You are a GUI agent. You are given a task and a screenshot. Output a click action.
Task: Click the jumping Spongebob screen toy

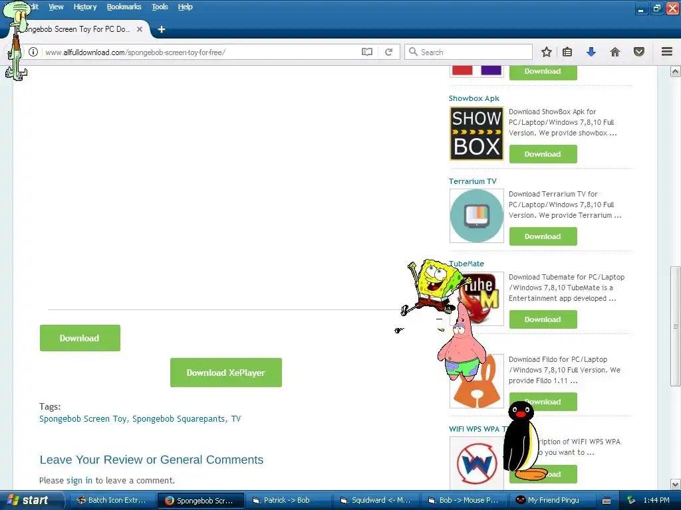point(434,288)
